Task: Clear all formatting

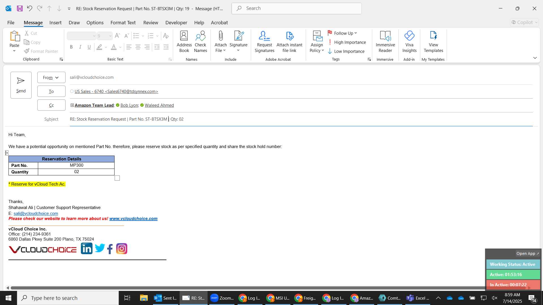Action: coord(166,36)
